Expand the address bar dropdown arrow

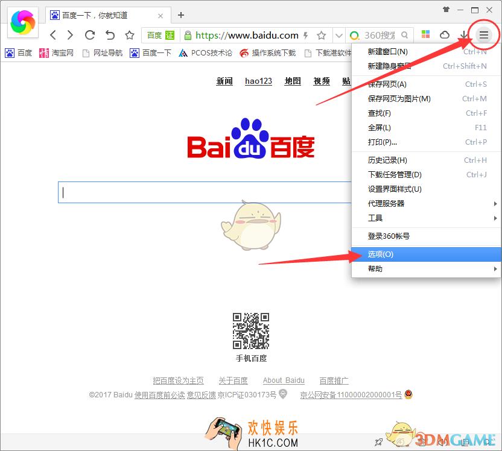click(x=338, y=35)
